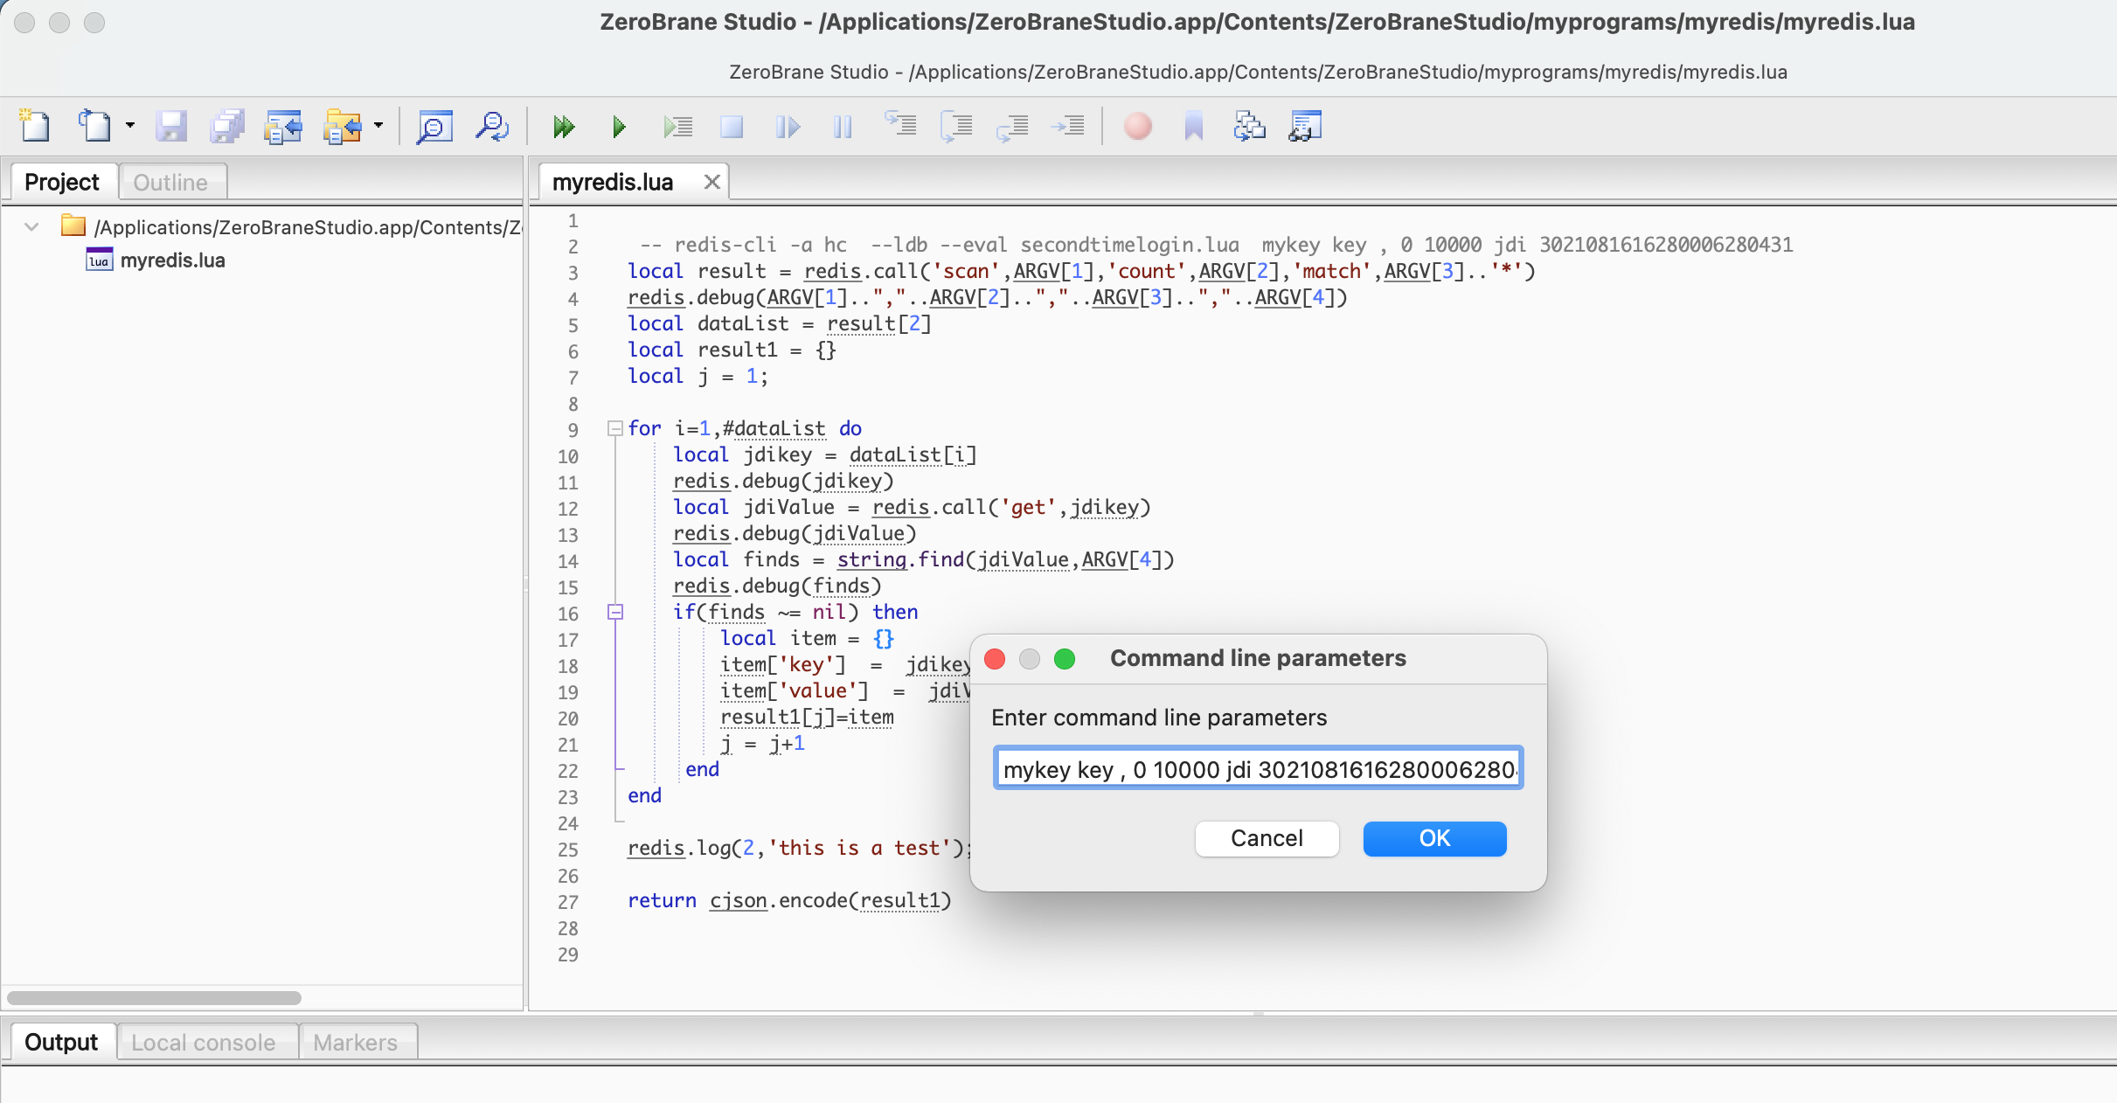Create a new document from the toolbar
The image size is (2117, 1103).
pos(35,127)
